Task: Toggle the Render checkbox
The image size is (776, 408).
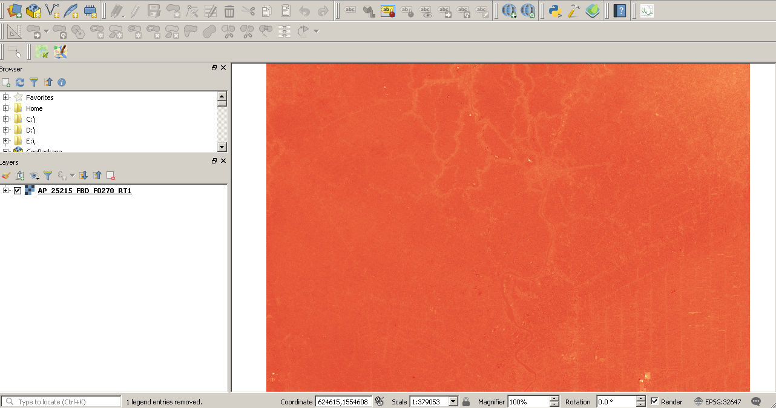Action: [654, 401]
